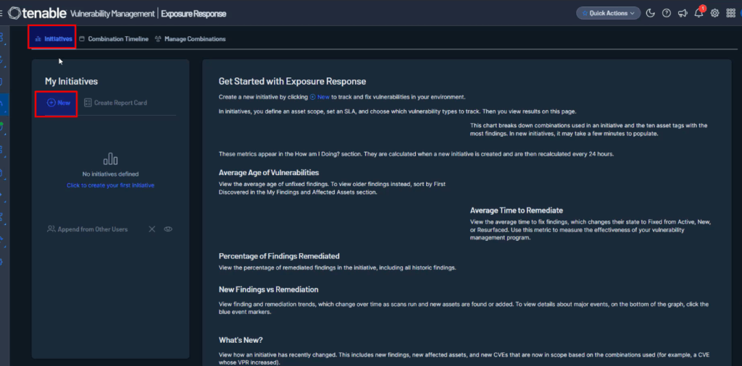Expand the Quick Actions dropdown
742x366 pixels.
click(609, 13)
